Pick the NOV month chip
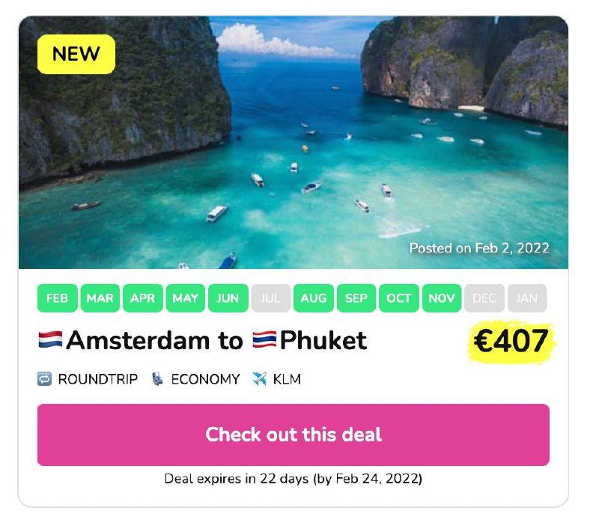 (442, 297)
